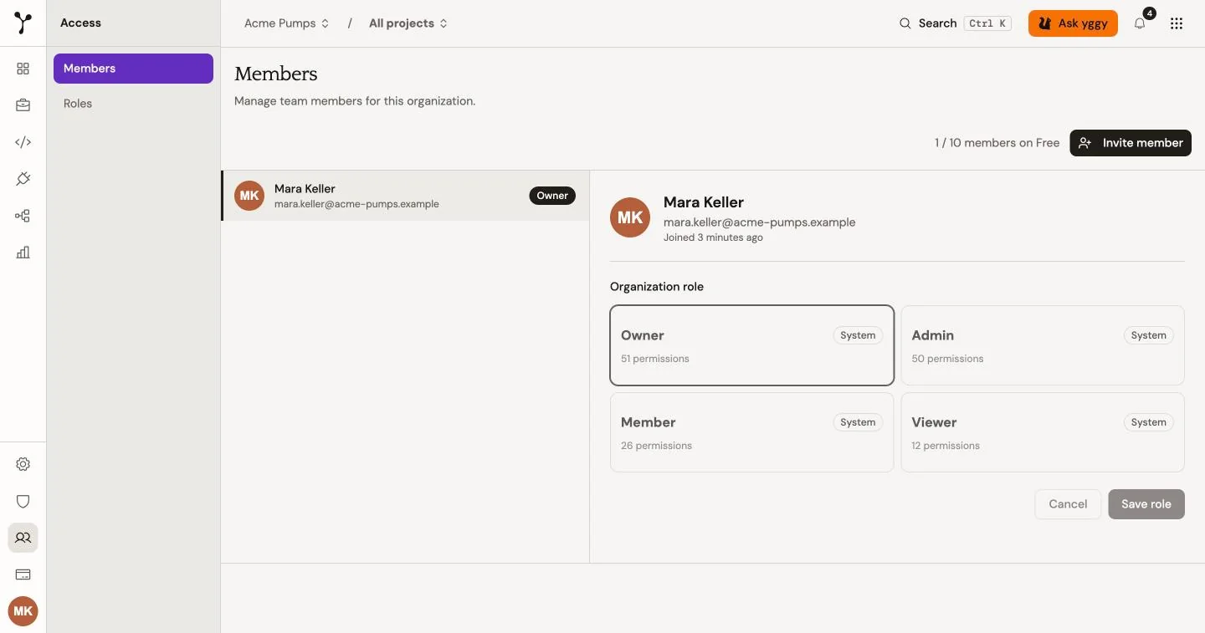This screenshot has height=633, width=1205.
Task: Select the Viewer organization role card
Action: [x=1043, y=432]
